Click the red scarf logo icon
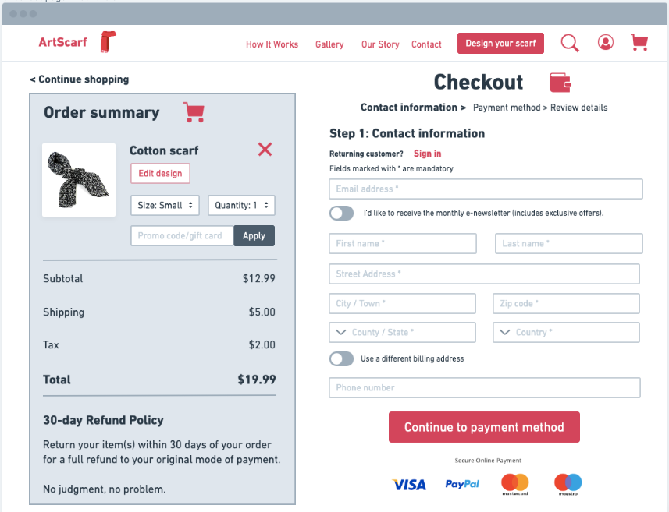This screenshot has height=512, width=669. [108, 42]
